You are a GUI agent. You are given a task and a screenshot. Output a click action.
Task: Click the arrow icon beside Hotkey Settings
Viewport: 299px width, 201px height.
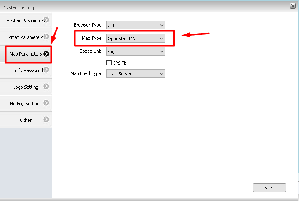46,103
